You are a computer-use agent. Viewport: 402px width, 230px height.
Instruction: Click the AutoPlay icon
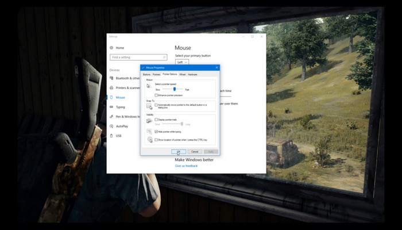point(111,126)
